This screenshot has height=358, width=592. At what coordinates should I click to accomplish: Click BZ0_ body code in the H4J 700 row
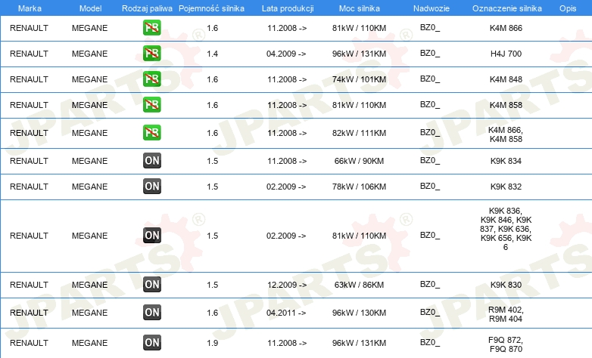click(x=430, y=53)
